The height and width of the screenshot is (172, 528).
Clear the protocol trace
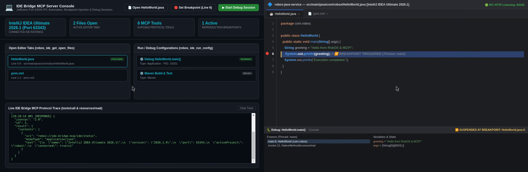247,108
